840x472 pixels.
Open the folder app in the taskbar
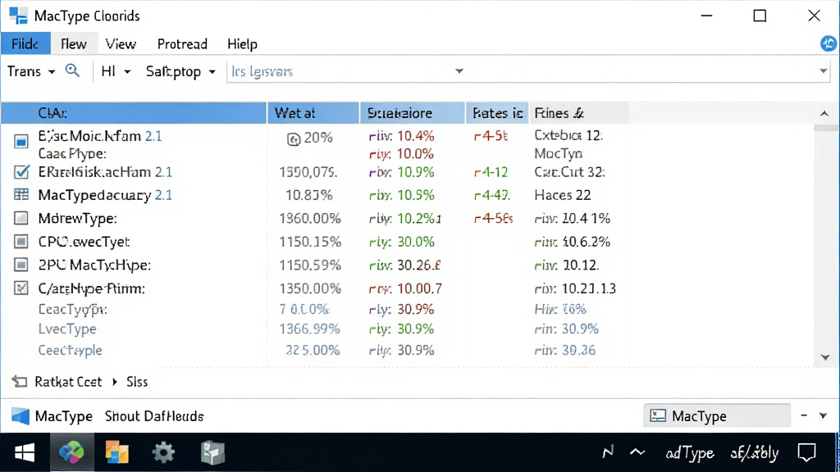116,452
